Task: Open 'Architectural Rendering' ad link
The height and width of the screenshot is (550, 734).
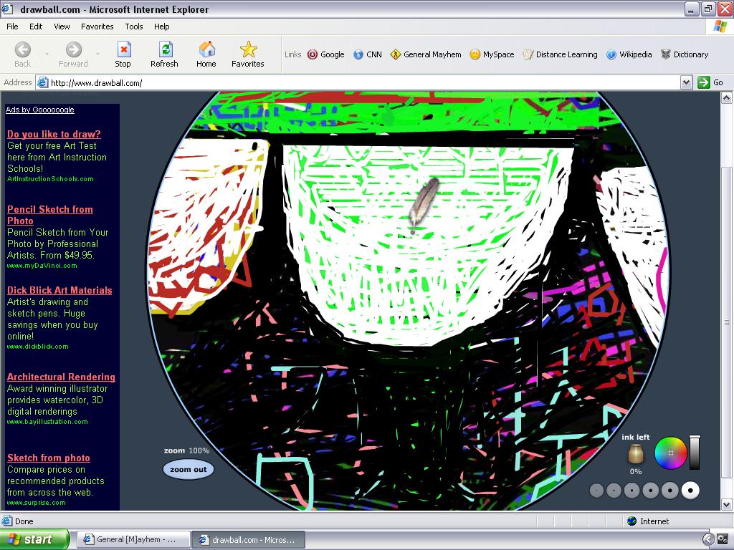Action: tap(61, 377)
